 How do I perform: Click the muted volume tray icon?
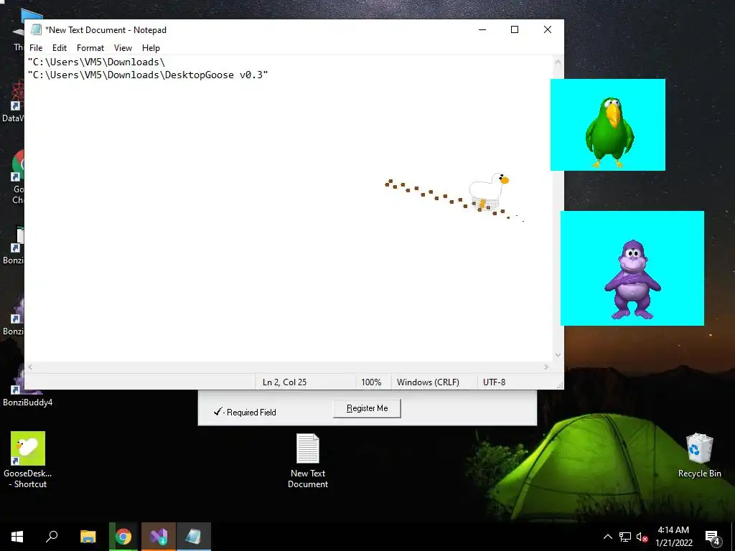point(642,537)
